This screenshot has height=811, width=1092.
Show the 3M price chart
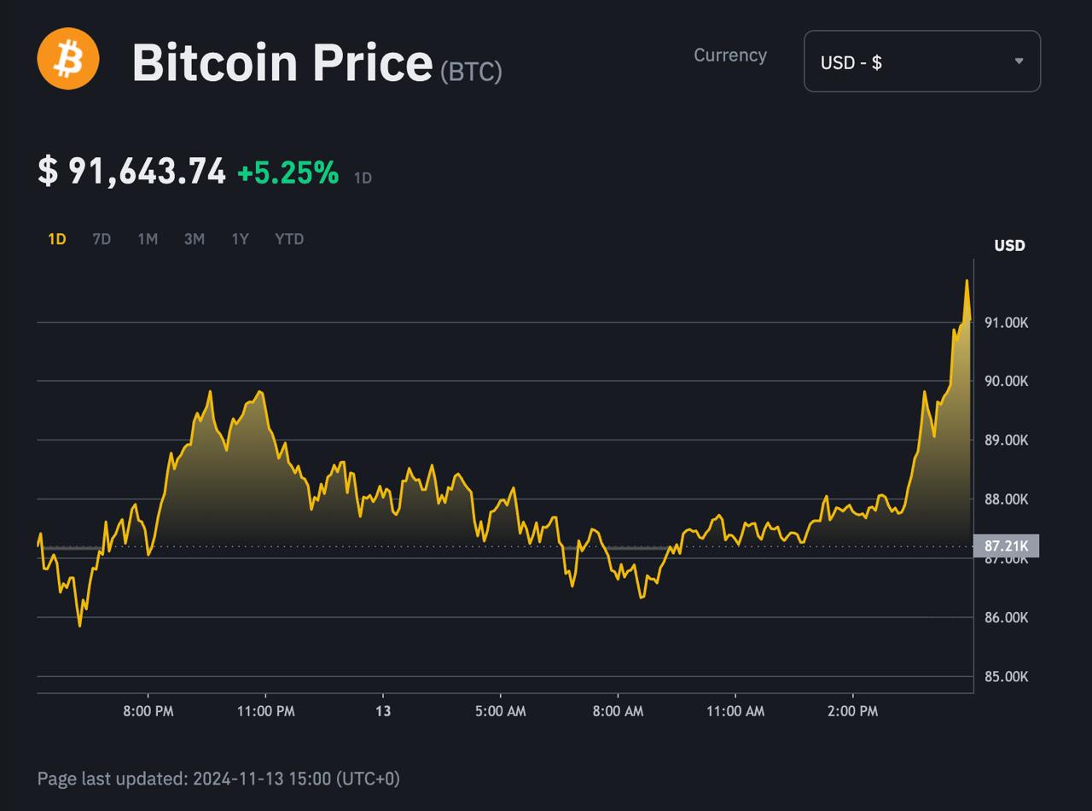(195, 239)
